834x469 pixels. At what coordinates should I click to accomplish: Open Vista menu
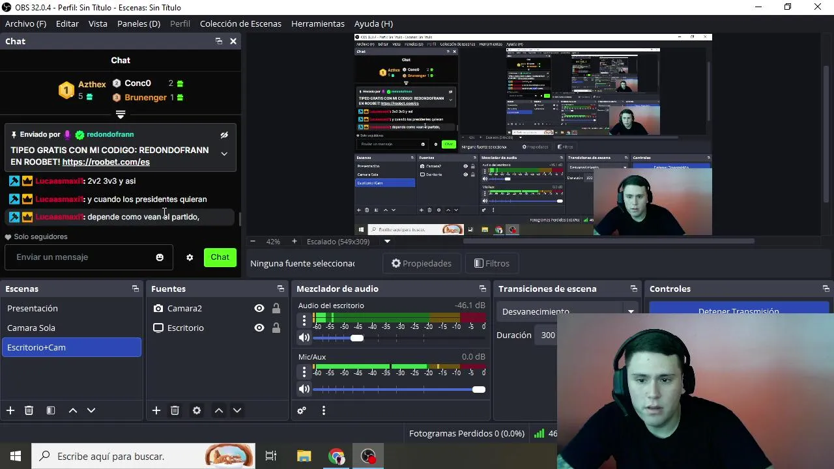pos(98,23)
